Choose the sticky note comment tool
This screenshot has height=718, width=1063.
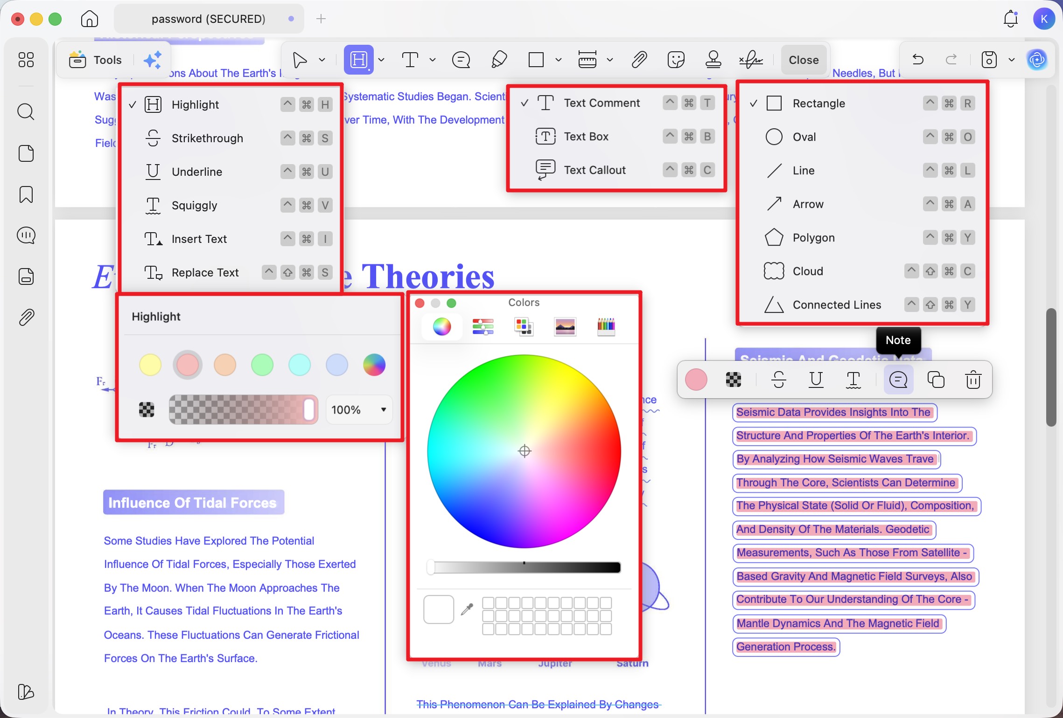coord(461,60)
